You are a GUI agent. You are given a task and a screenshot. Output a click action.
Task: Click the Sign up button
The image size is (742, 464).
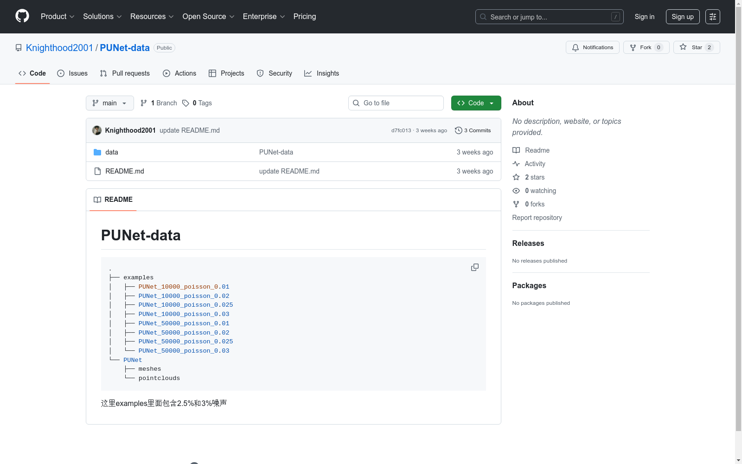(683, 17)
